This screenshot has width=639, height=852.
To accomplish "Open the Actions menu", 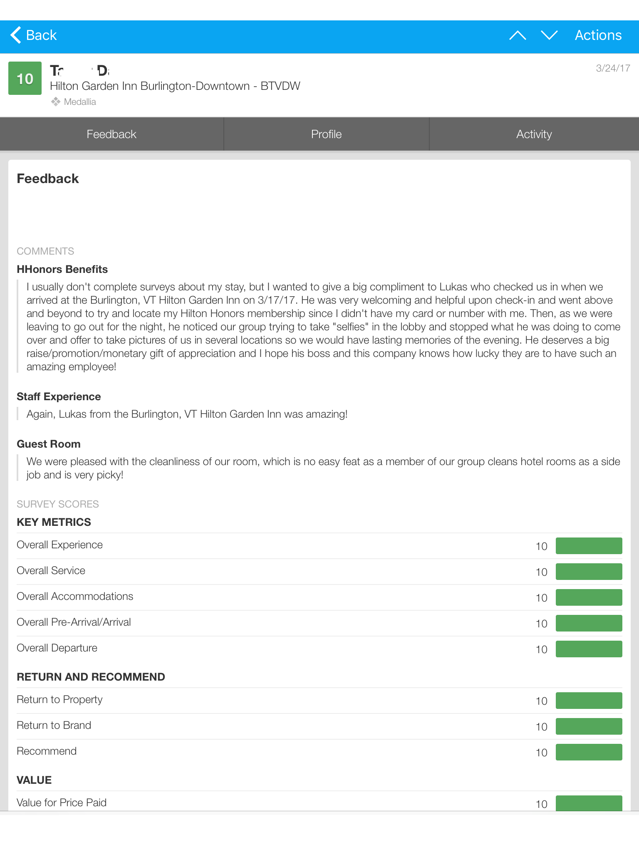I will [598, 35].
